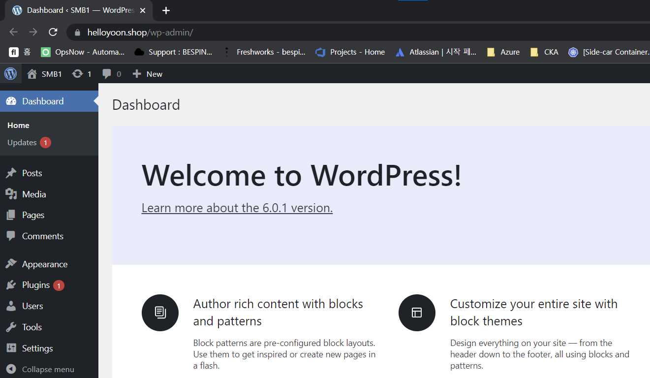
Task: Click the browser forward arrow
Action: click(x=33, y=32)
